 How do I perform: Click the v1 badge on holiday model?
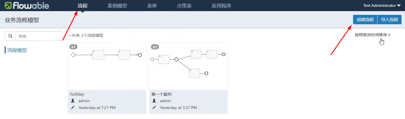click(74, 47)
